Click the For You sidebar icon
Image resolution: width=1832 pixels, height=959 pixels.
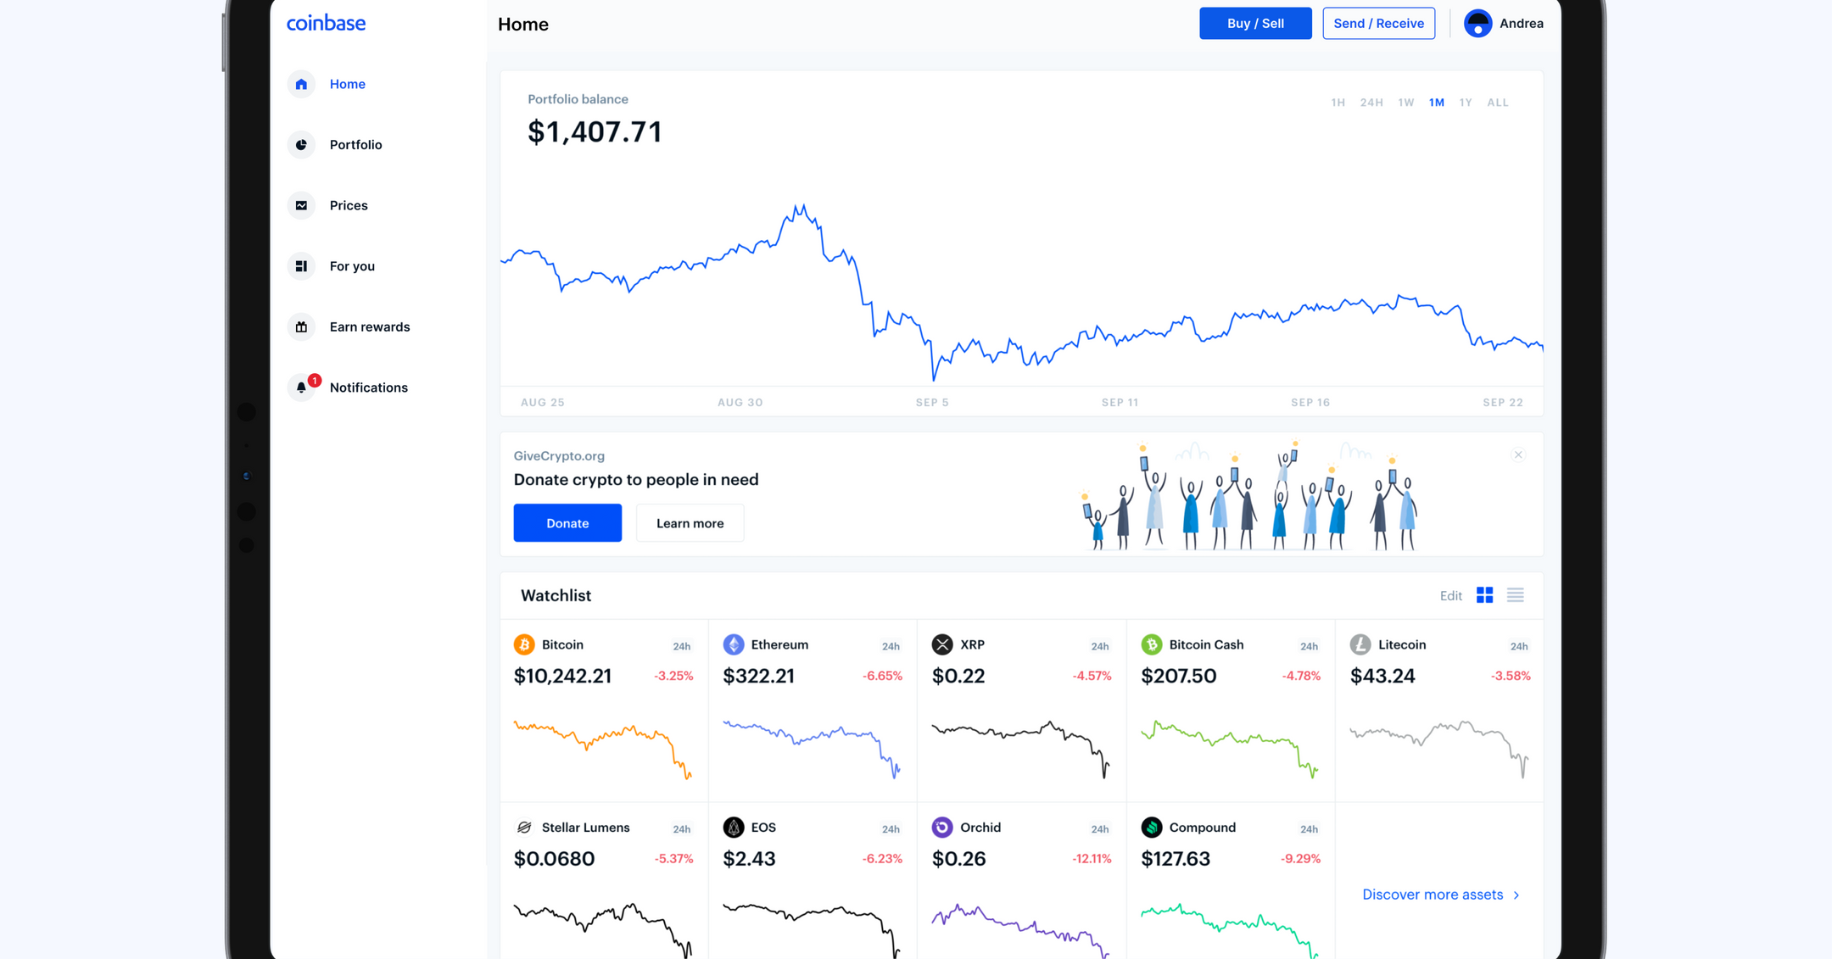[300, 265]
